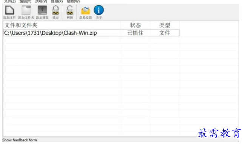Click the 文件 type cell
244x145 pixels.
(x=165, y=33)
